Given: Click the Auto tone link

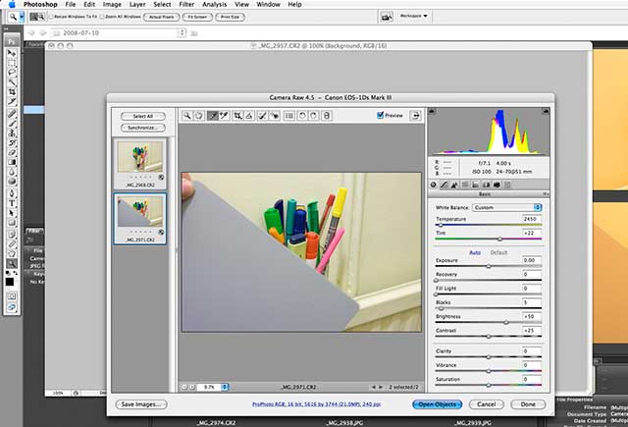Looking at the screenshot, I should coord(475,252).
